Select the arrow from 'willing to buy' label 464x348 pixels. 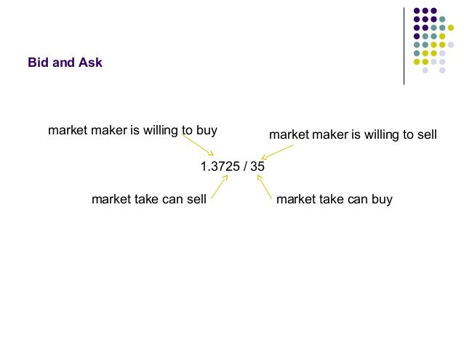[x=198, y=145]
